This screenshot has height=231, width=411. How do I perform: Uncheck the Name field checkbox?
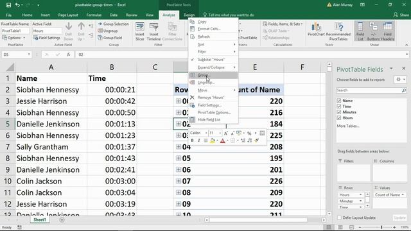(x=339, y=101)
